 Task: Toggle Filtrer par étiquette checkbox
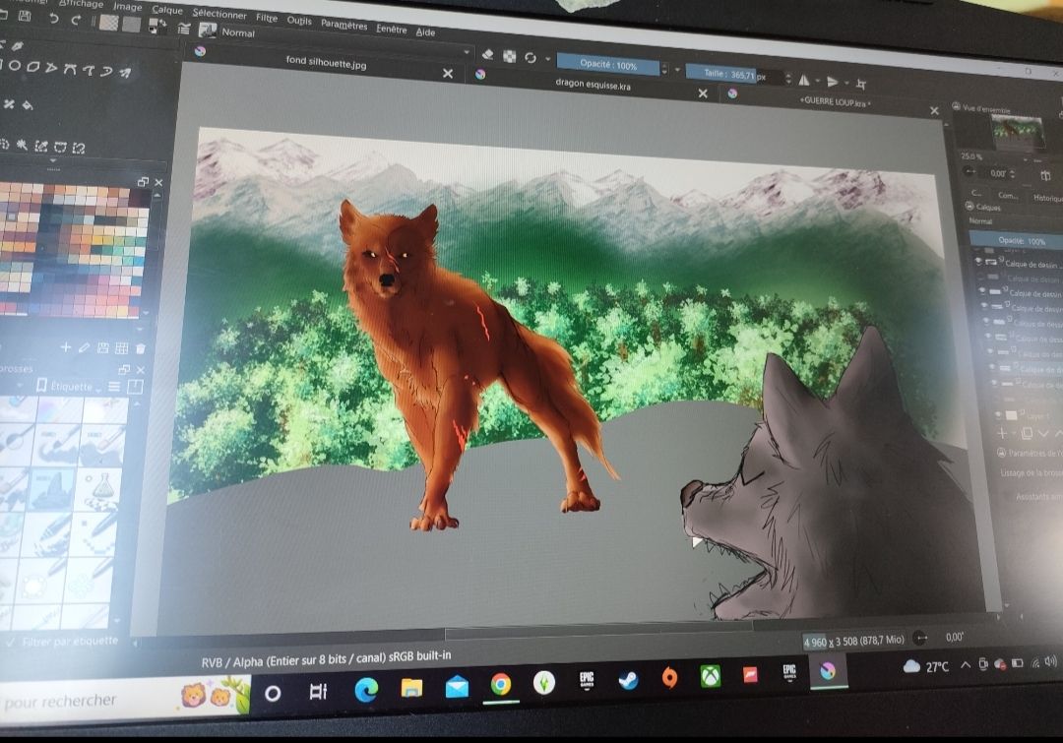pos(10,642)
